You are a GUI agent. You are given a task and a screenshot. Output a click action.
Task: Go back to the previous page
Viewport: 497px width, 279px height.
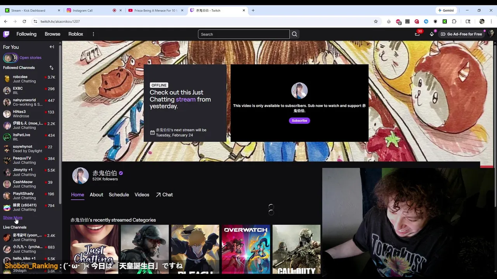(5, 21)
